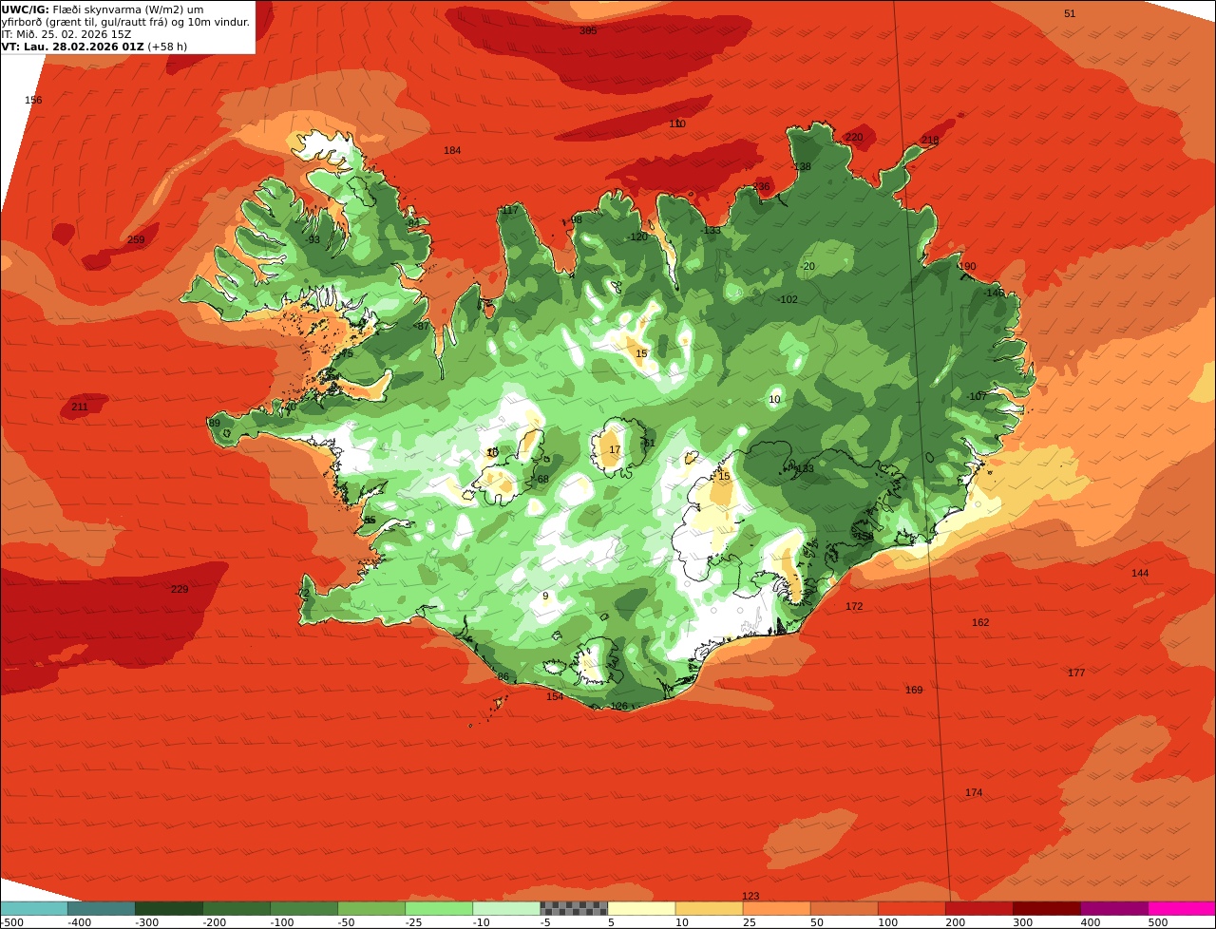Click the map value 177
Screen dimensions: 1216x929
click(1075, 673)
